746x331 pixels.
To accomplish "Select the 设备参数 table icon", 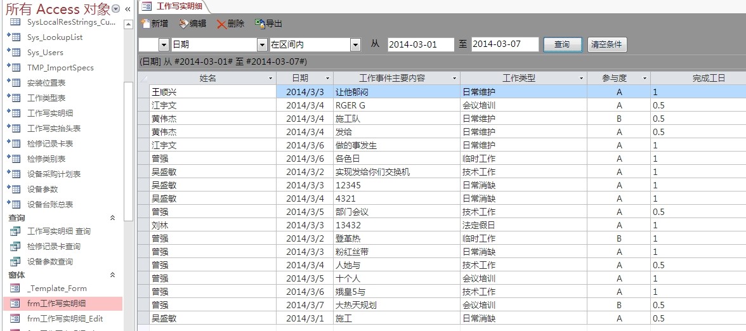I will [x=15, y=189].
